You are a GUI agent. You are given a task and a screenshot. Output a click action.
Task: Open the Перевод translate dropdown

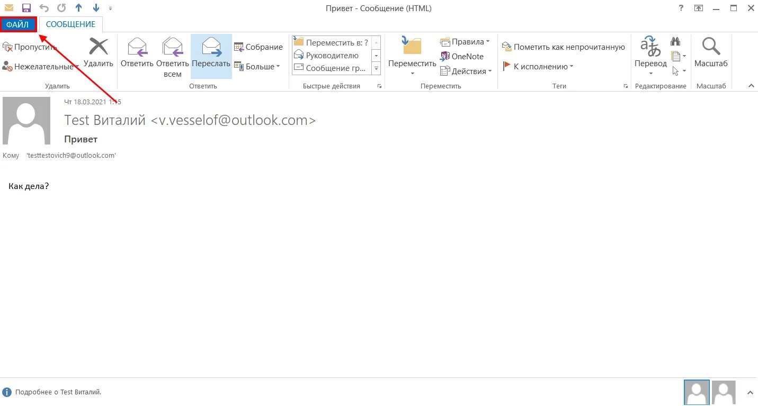(x=650, y=57)
